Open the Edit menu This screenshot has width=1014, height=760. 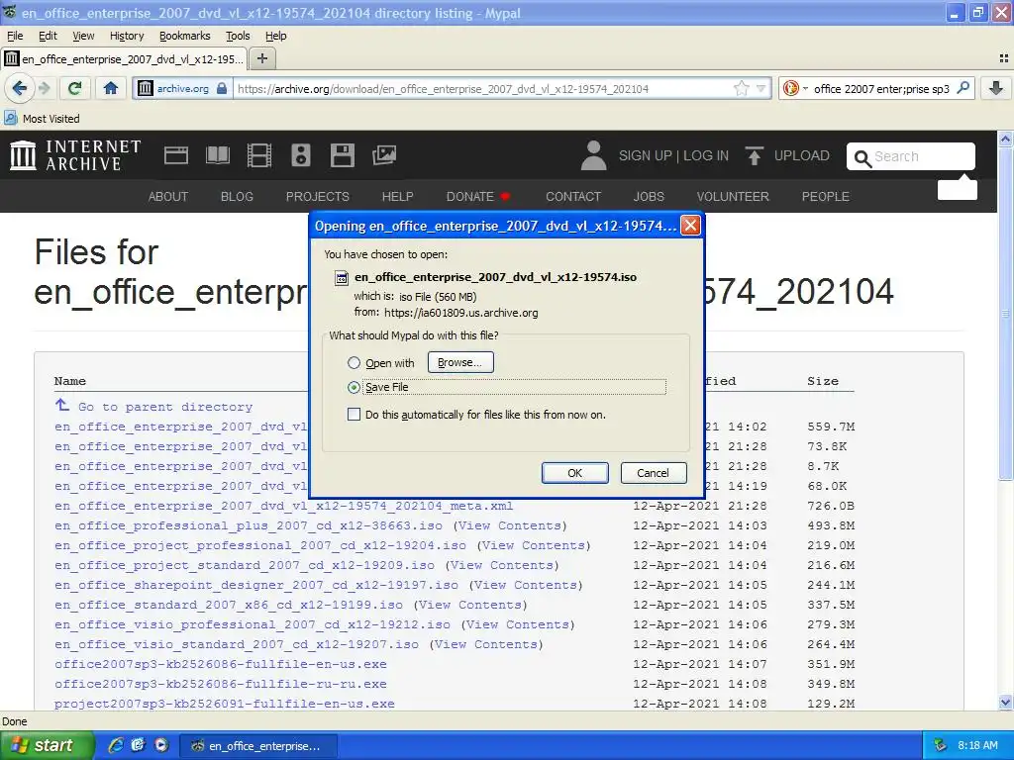point(48,36)
